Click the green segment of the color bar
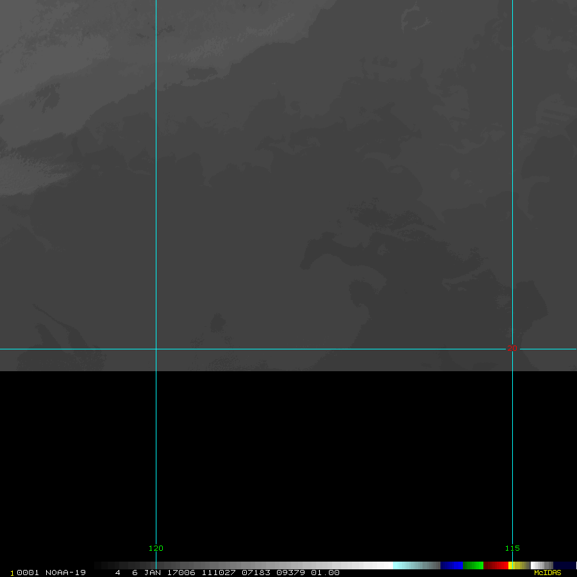The image size is (577, 577). pyautogui.click(x=473, y=565)
